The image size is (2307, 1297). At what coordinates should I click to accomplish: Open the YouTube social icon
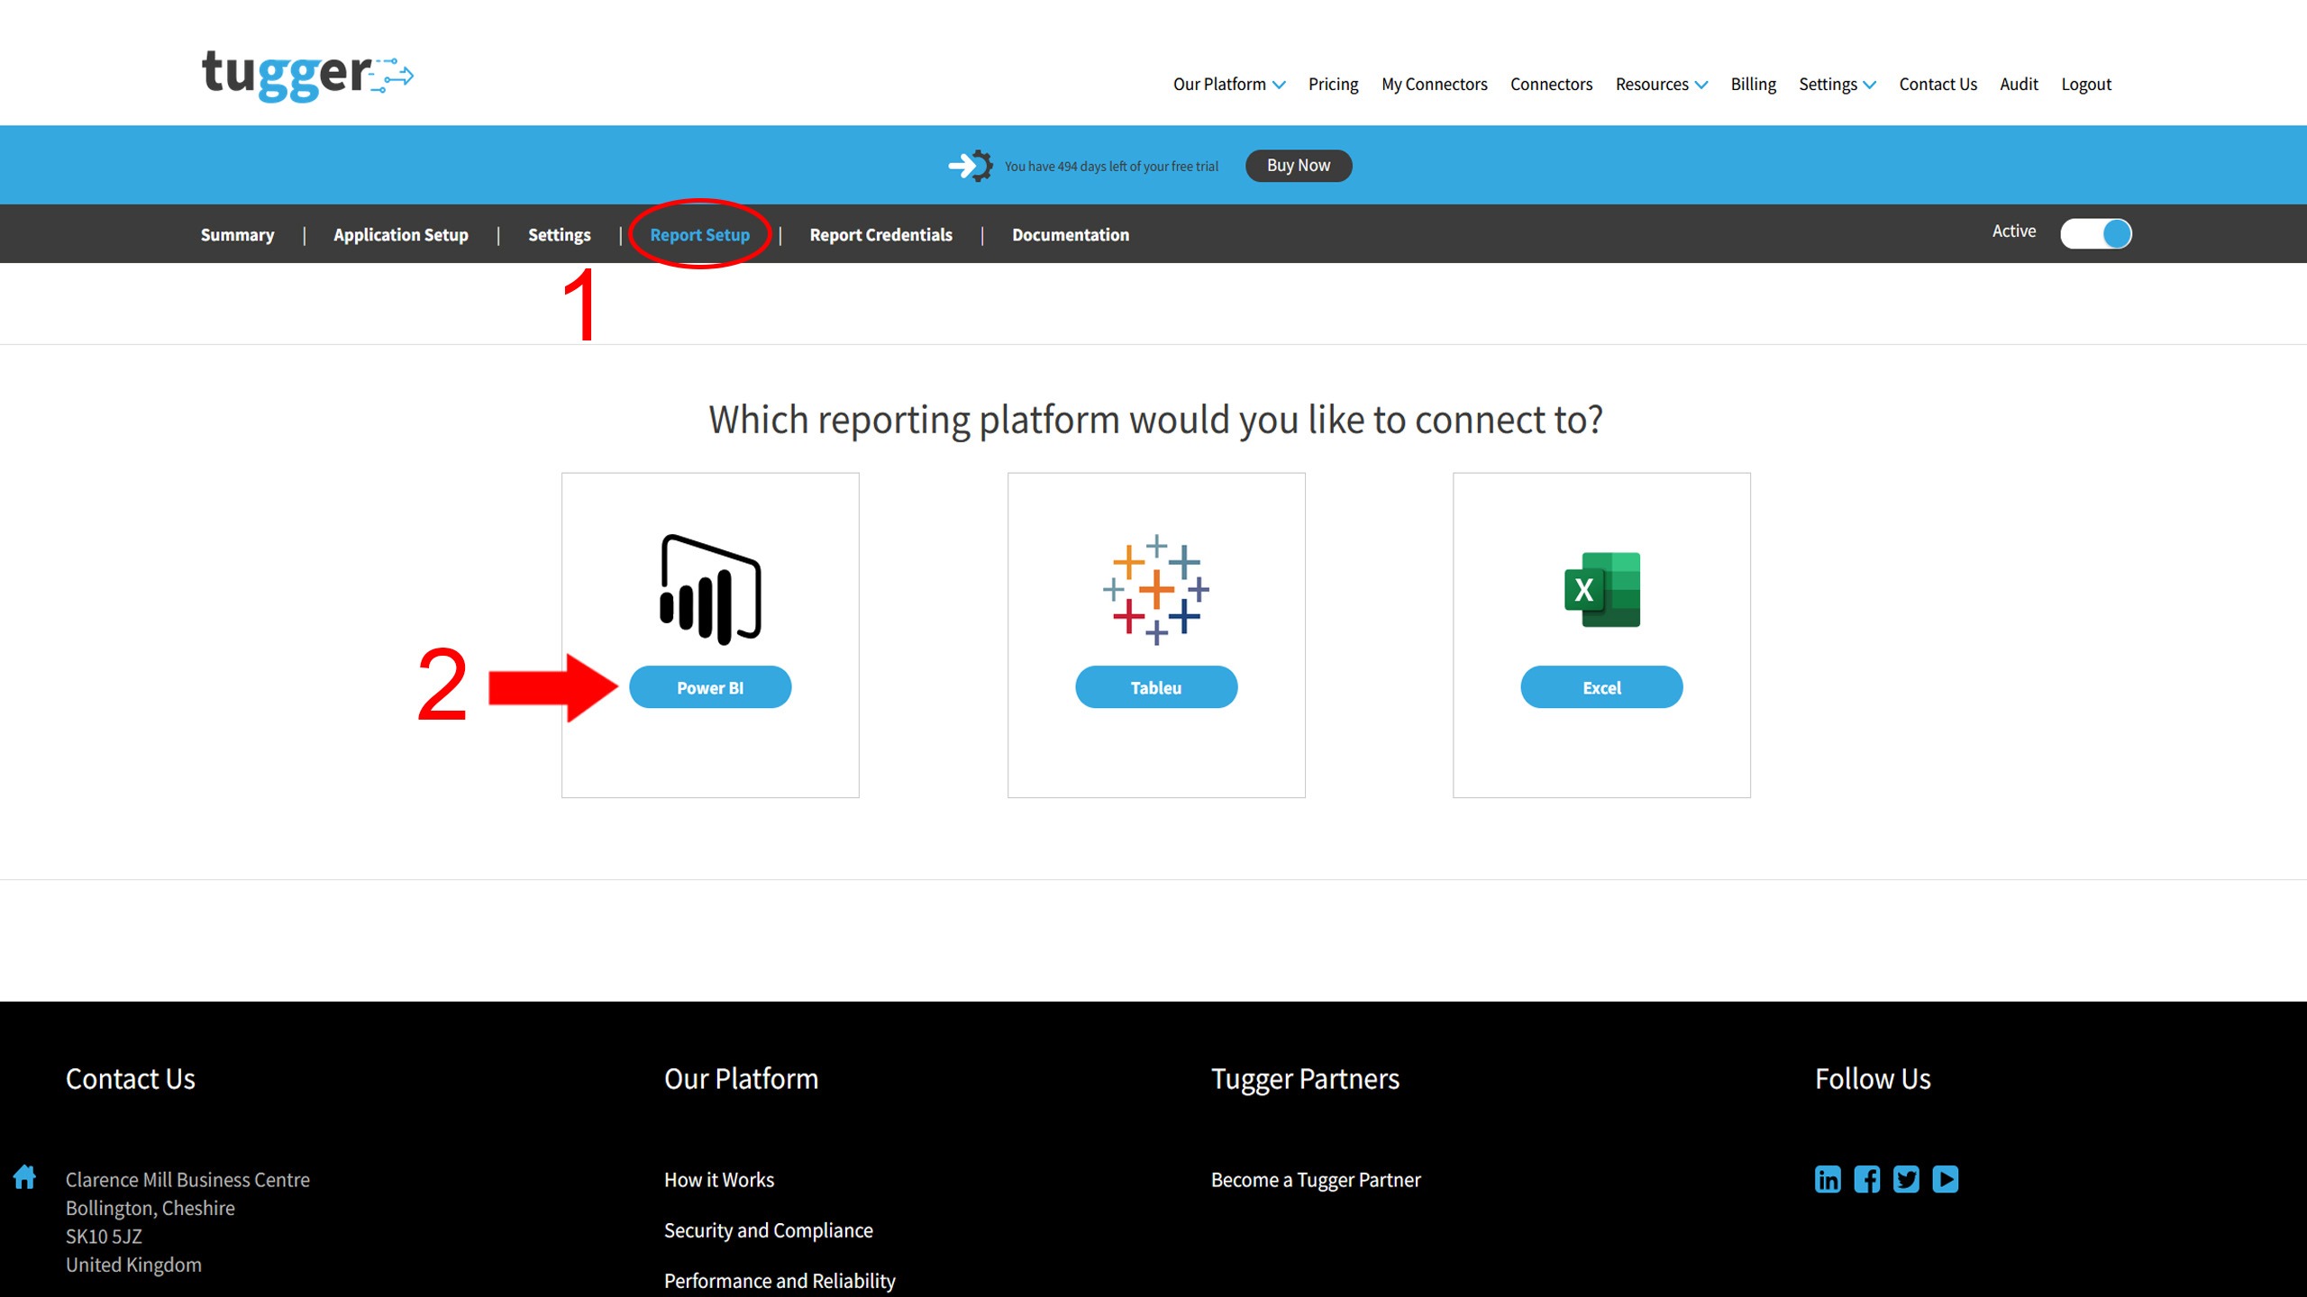pyautogui.click(x=1945, y=1179)
